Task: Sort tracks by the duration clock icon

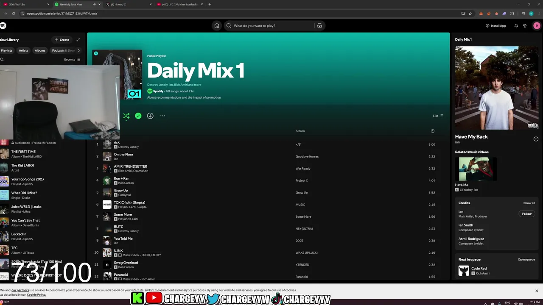Action: tap(432, 131)
